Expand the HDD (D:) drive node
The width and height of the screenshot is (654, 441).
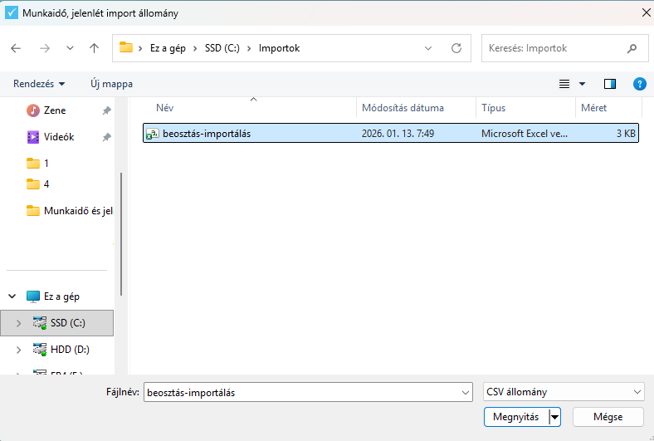(x=18, y=350)
